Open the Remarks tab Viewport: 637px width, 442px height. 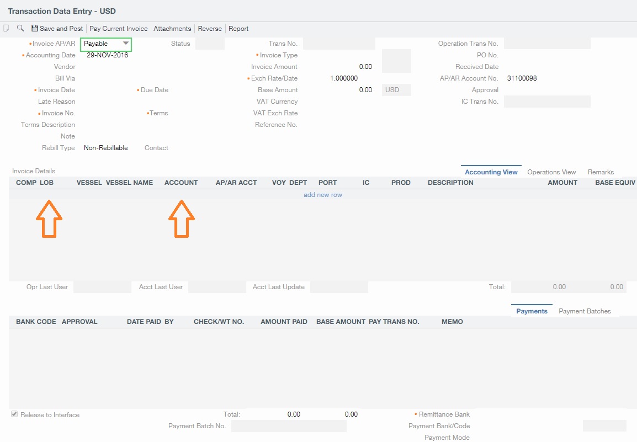(x=601, y=172)
